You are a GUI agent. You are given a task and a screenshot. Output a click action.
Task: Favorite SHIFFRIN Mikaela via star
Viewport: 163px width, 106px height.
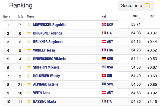click(x=29, y=67)
